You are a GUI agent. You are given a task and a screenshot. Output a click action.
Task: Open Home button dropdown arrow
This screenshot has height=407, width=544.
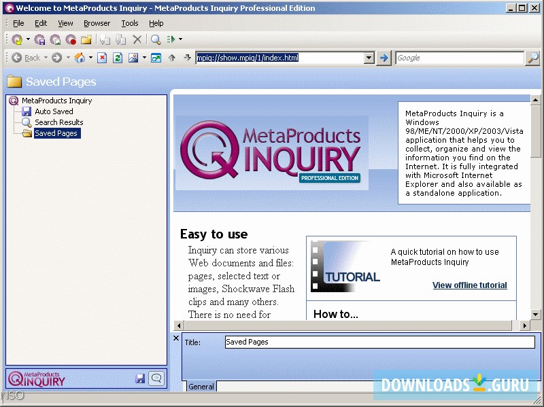point(90,58)
